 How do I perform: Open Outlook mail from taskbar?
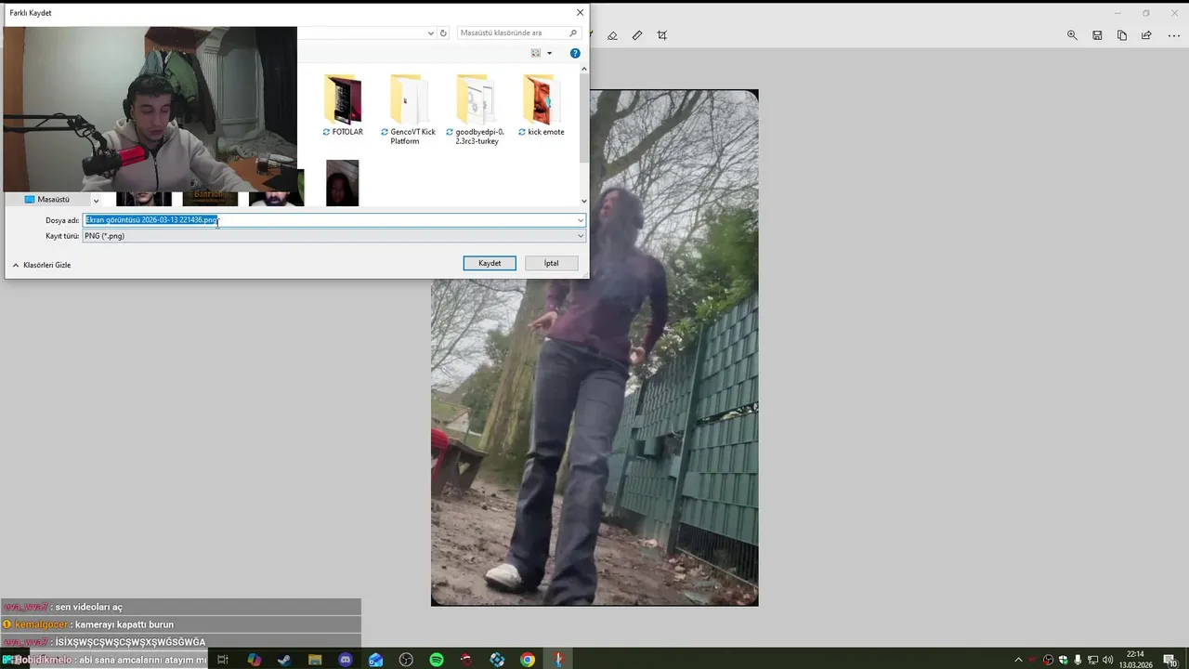[375, 660]
